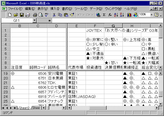Jump to first sheet tab arrow
164x123 pixels.
pyautogui.click(x=3, y=108)
